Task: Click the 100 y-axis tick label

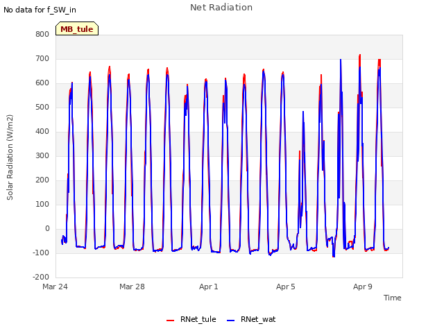Action: (x=42, y=205)
